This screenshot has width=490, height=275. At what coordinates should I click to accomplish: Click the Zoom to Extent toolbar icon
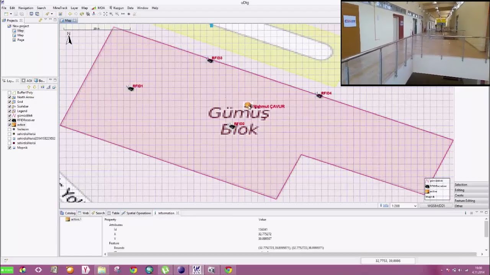tap(105, 14)
